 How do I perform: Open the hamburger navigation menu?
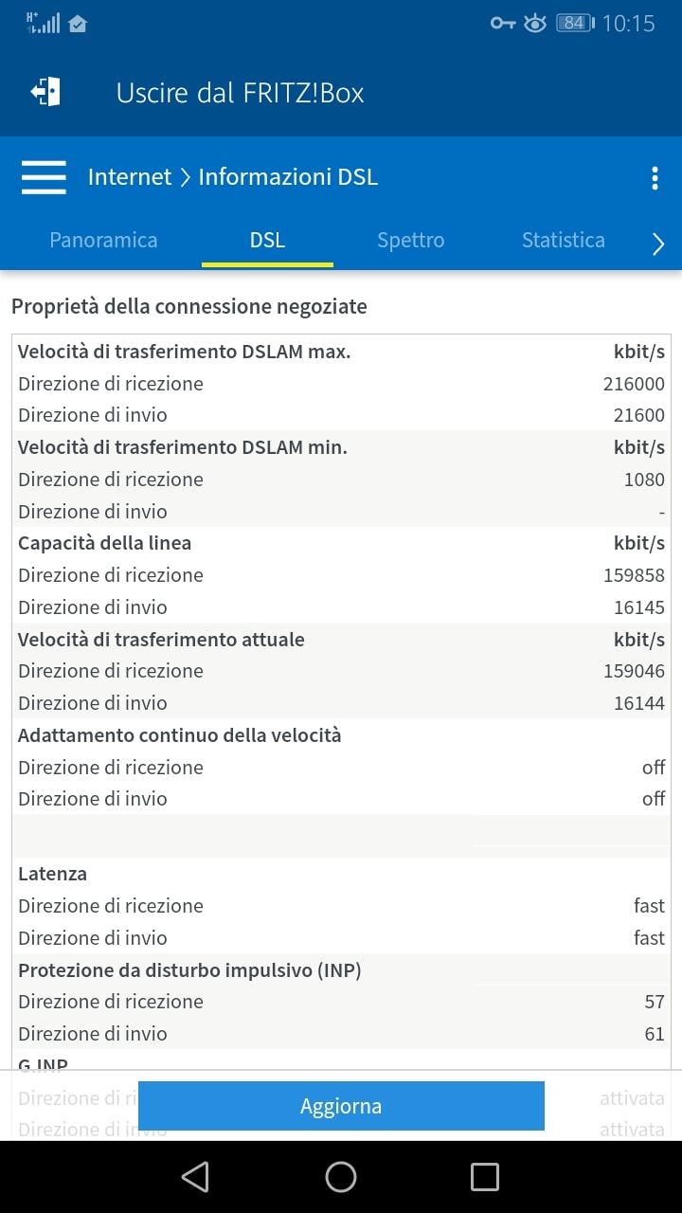point(44,177)
